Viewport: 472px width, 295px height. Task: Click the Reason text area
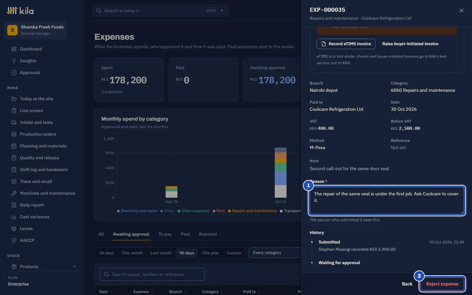pos(387,201)
